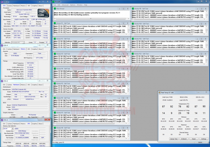This screenshot has width=210, height=147.
Task: Click the temperature reading 92 in Real Temp
Action: [171, 107]
